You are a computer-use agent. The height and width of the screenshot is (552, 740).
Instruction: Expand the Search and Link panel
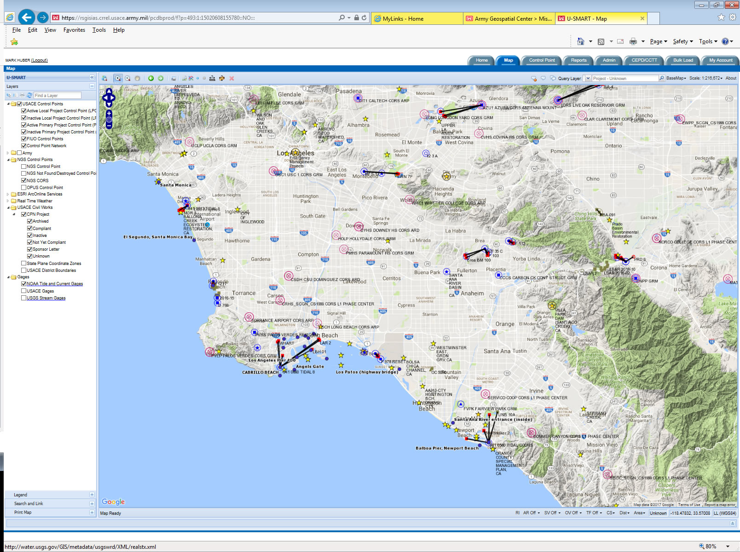coord(92,504)
